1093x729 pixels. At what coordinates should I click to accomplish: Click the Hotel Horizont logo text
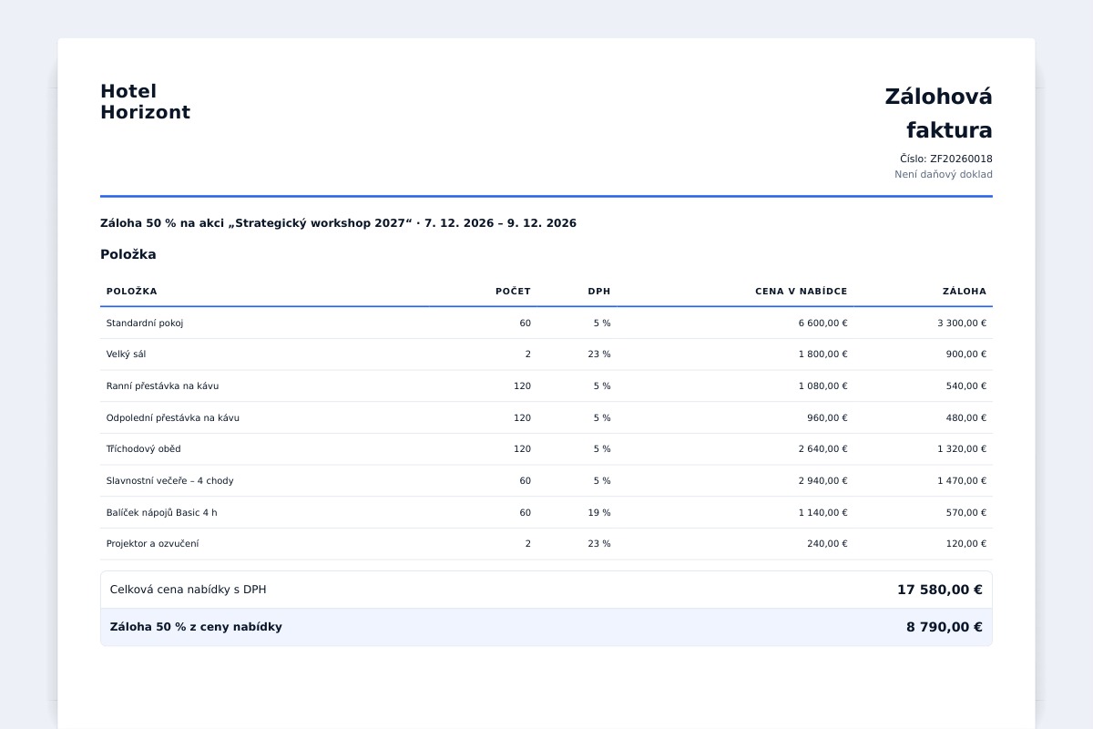coord(145,102)
